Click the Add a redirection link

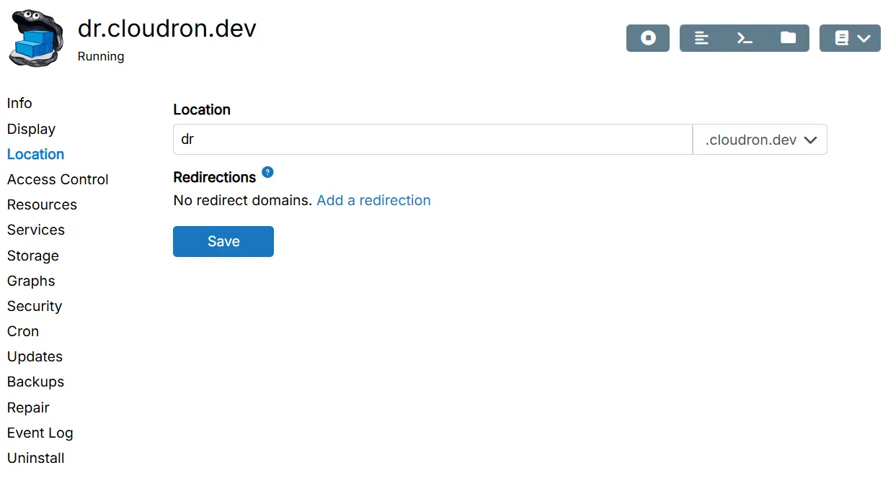click(373, 200)
